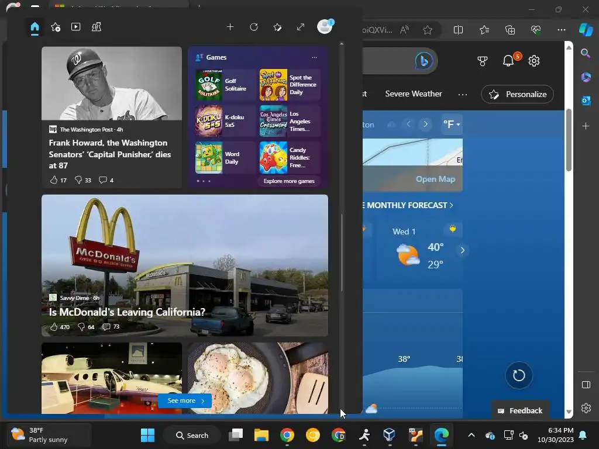Launch K-doku 5x5 game

click(225, 121)
